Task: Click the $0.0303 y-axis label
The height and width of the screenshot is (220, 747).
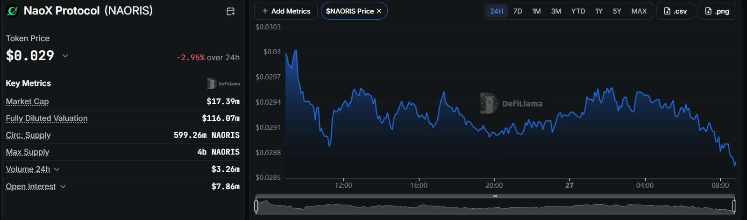Action: (x=268, y=27)
